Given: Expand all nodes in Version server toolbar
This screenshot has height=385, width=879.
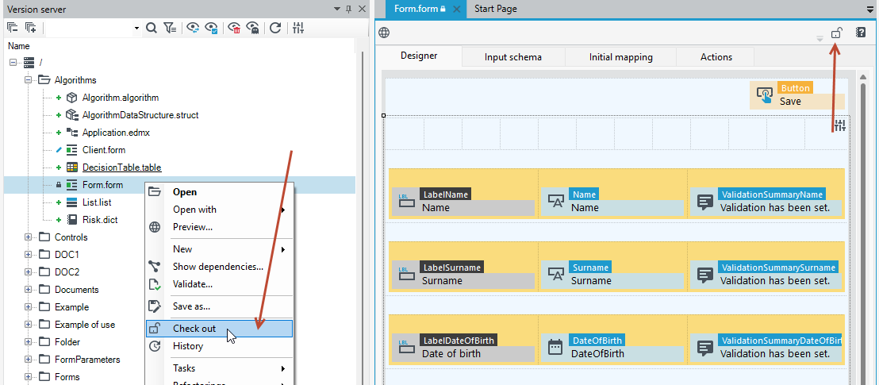Looking at the screenshot, I should pyautogui.click(x=29, y=28).
